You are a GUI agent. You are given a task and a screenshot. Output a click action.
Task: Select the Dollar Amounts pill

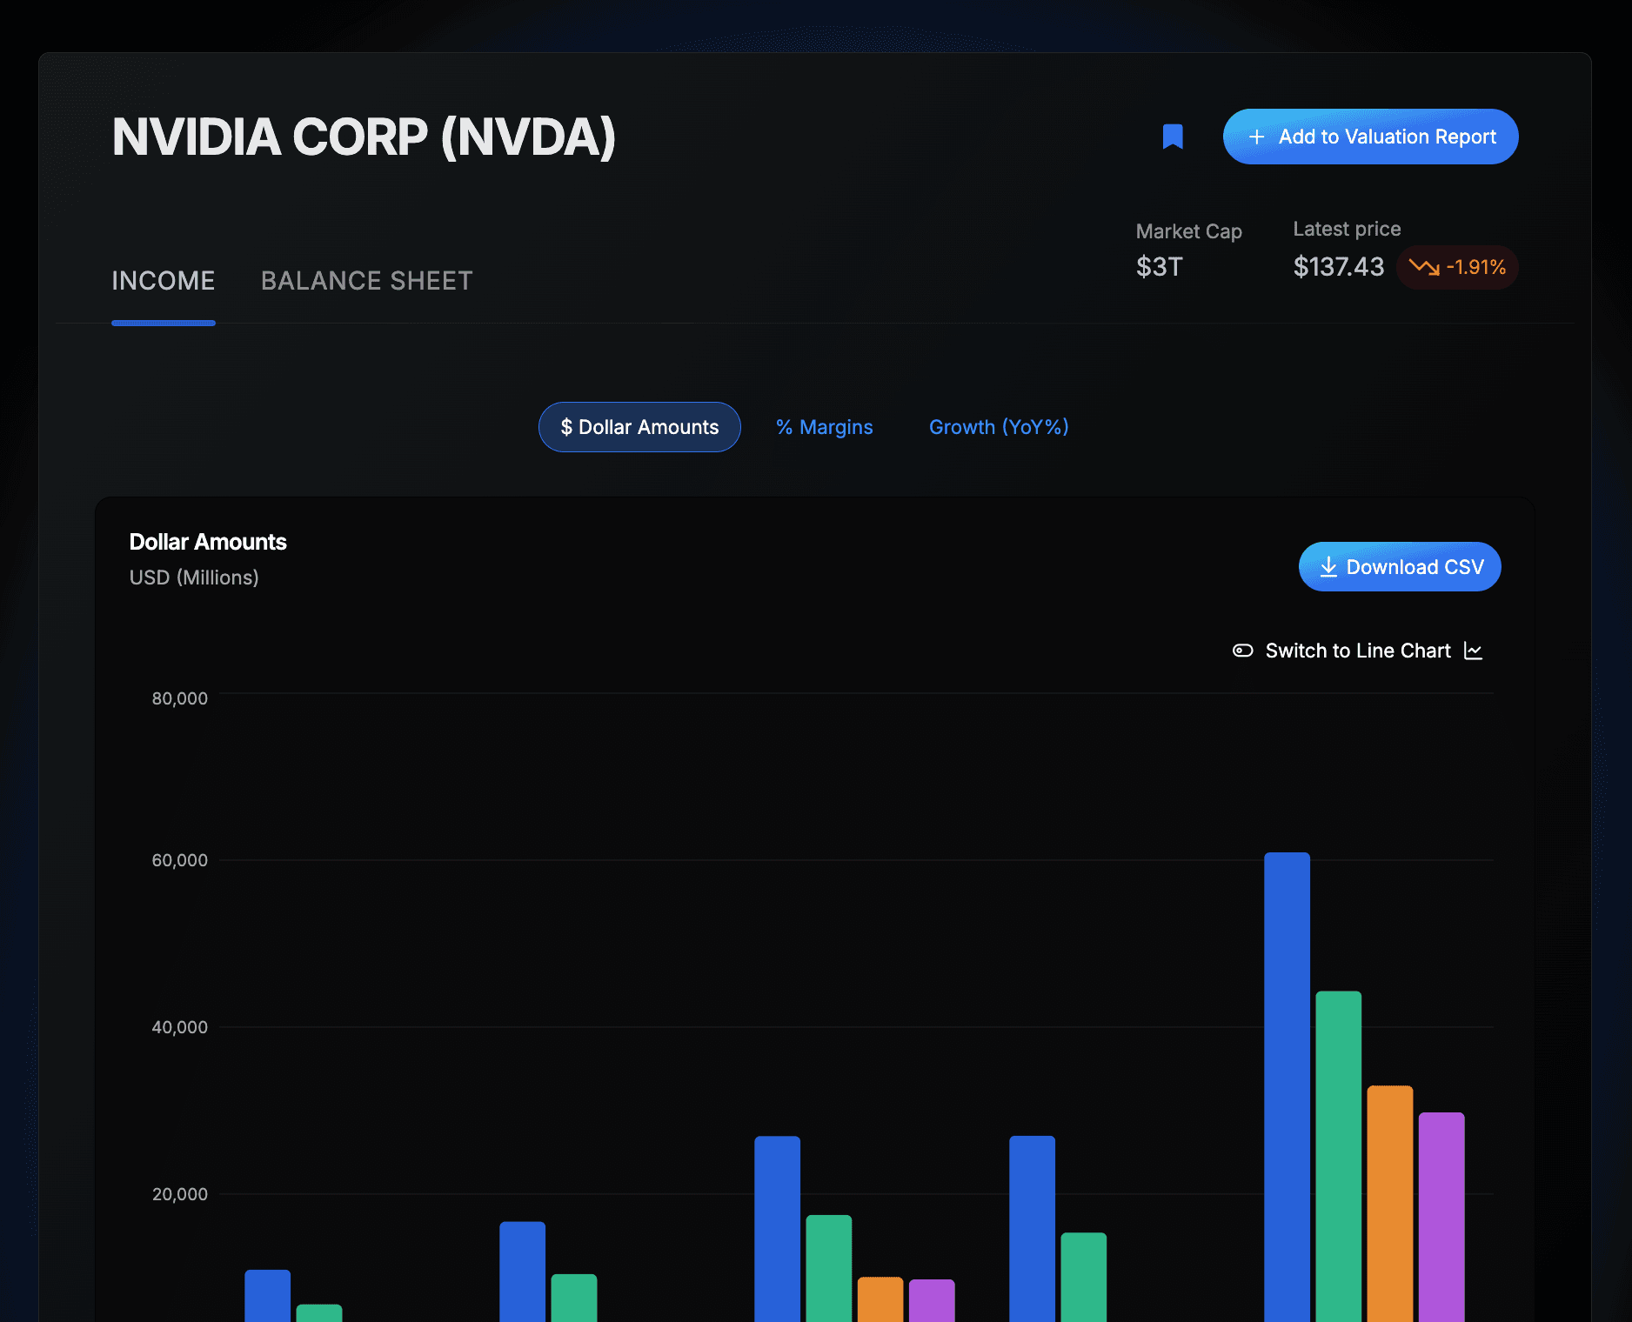pyautogui.click(x=639, y=427)
